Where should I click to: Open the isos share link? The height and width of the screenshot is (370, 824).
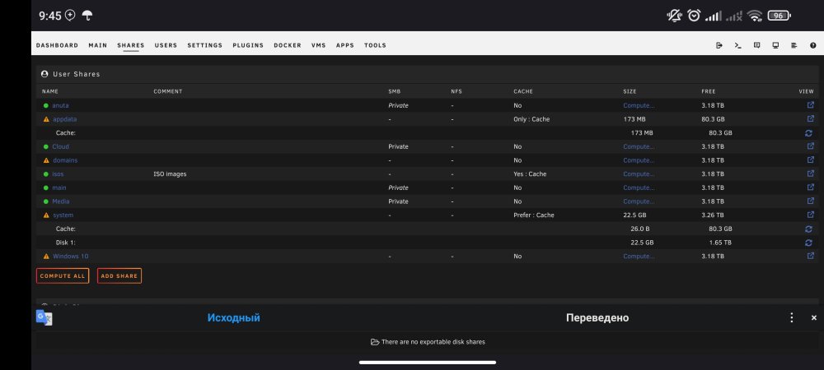(x=58, y=174)
